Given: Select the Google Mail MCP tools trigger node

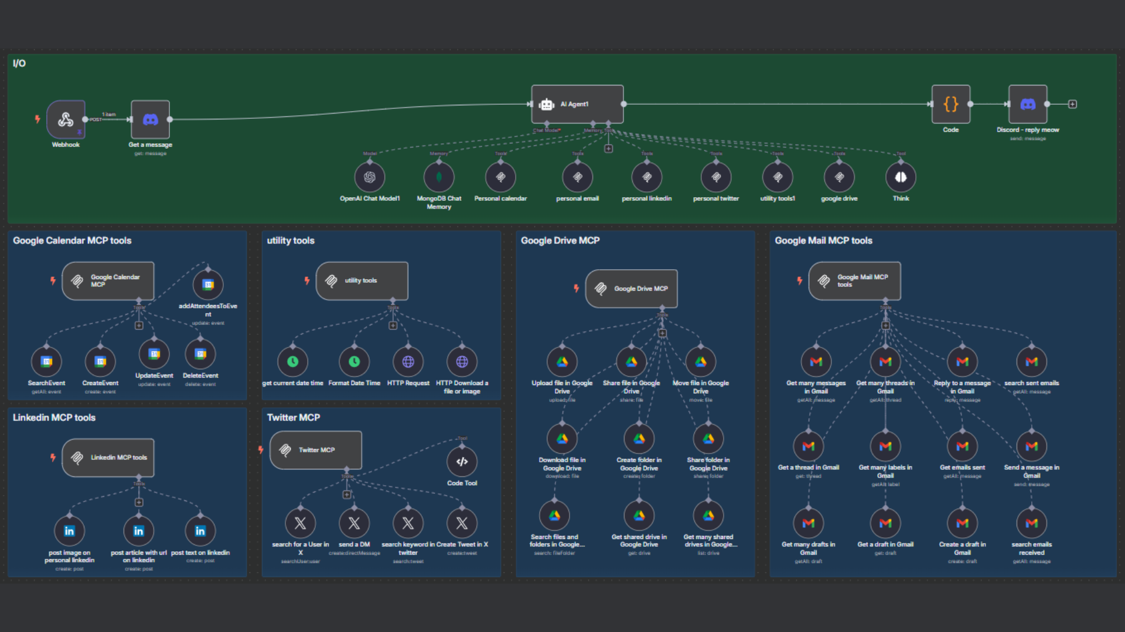Looking at the screenshot, I should (854, 281).
